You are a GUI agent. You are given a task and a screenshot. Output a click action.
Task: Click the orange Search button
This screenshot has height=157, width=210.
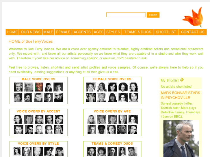[153, 15]
